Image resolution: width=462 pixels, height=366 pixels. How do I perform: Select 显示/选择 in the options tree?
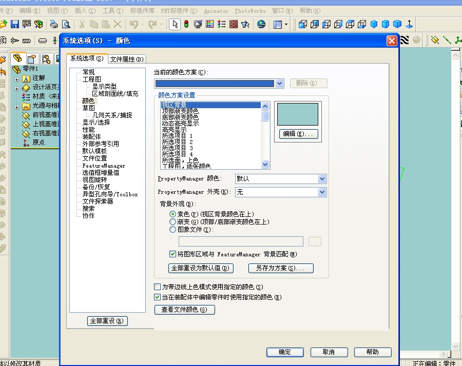tap(97, 123)
